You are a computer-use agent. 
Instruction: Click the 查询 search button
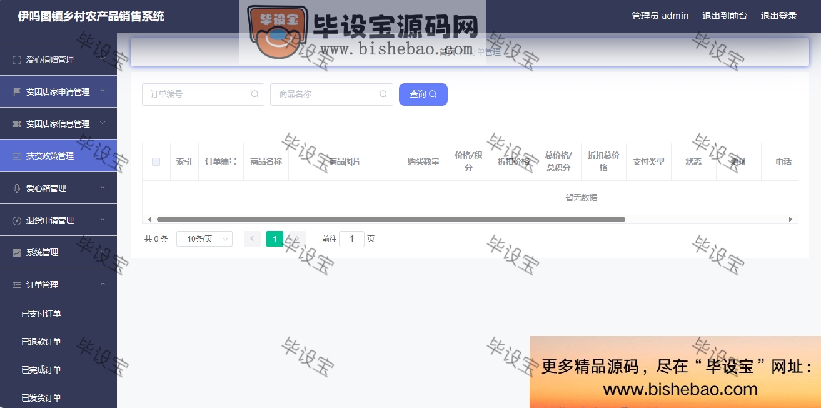pos(423,94)
